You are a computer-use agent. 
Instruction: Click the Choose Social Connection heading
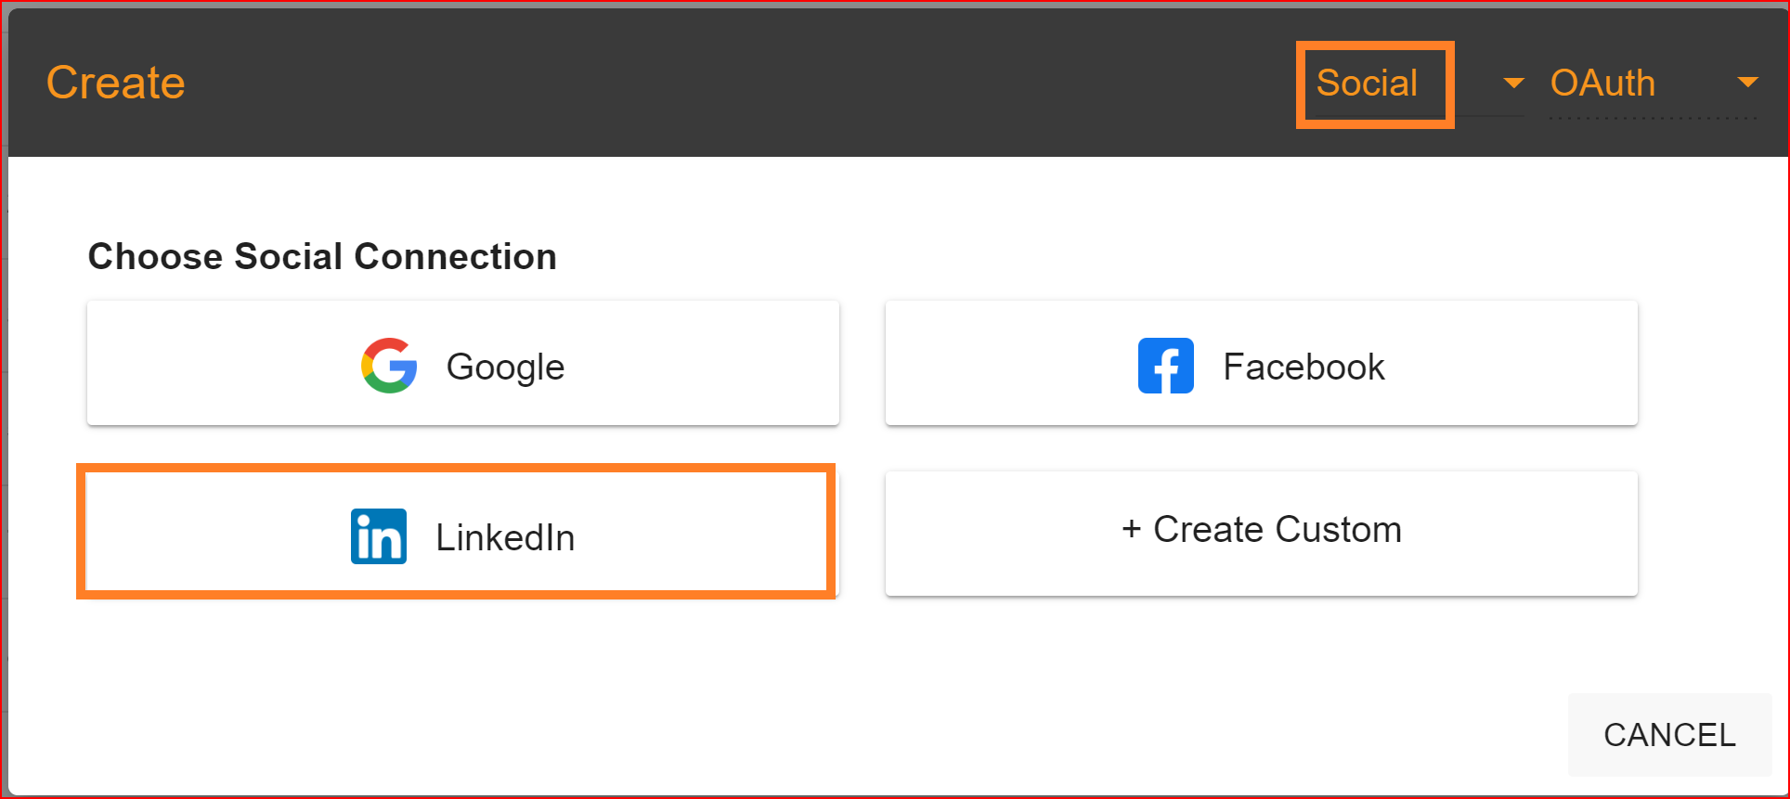tap(322, 256)
